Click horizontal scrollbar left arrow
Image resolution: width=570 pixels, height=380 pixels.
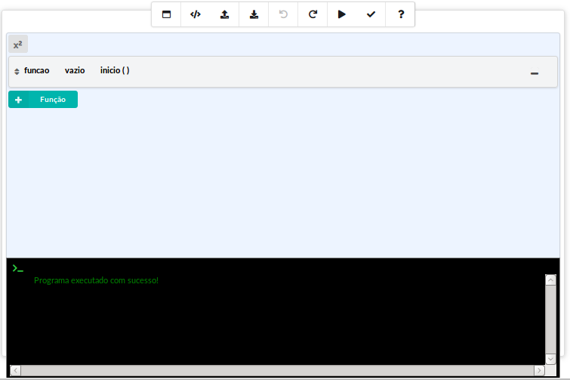(15, 370)
